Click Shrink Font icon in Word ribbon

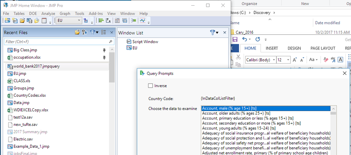pos(302,60)
